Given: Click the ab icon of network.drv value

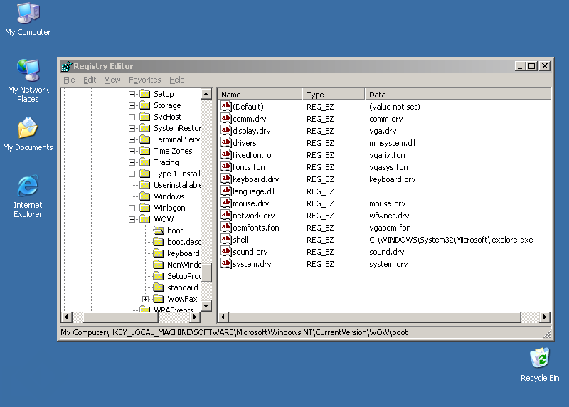Looking at the screenshot, I should pos(226,216).
